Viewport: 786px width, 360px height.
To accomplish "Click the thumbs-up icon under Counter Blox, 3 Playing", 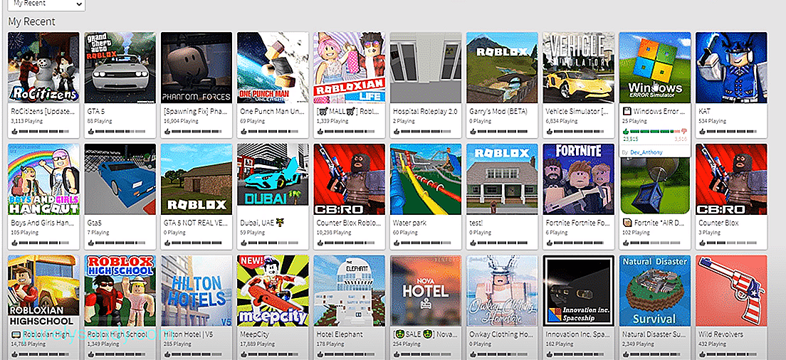I will pos(702,243).
